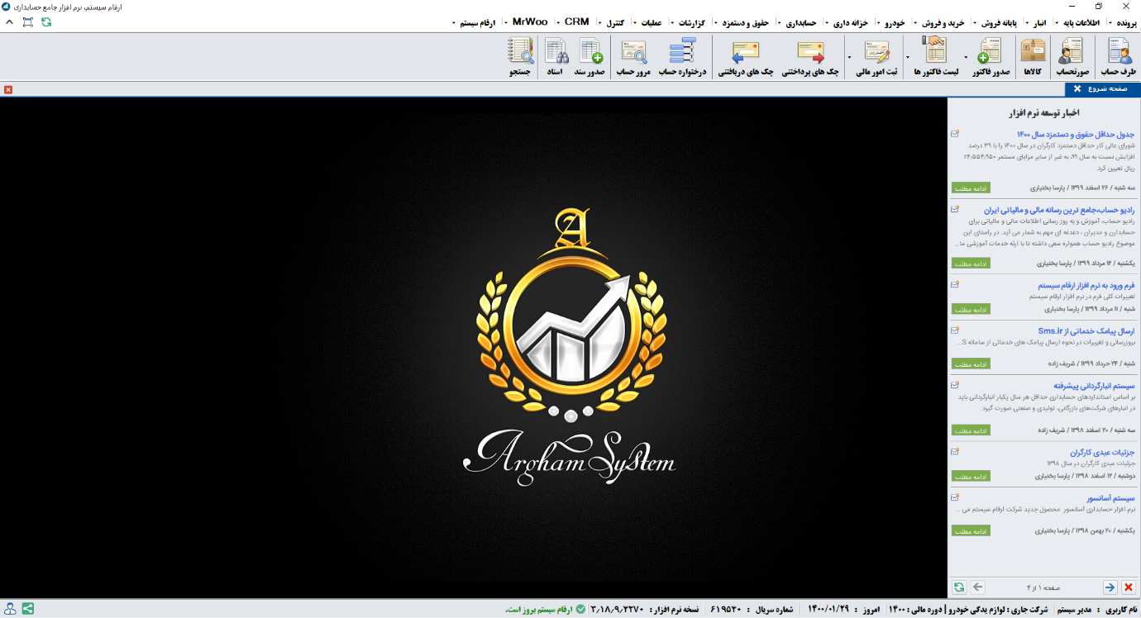Click envelope icon beside رادیو حساب news
This screenshot has height=618, width=1141.
(x=955, y=209)
